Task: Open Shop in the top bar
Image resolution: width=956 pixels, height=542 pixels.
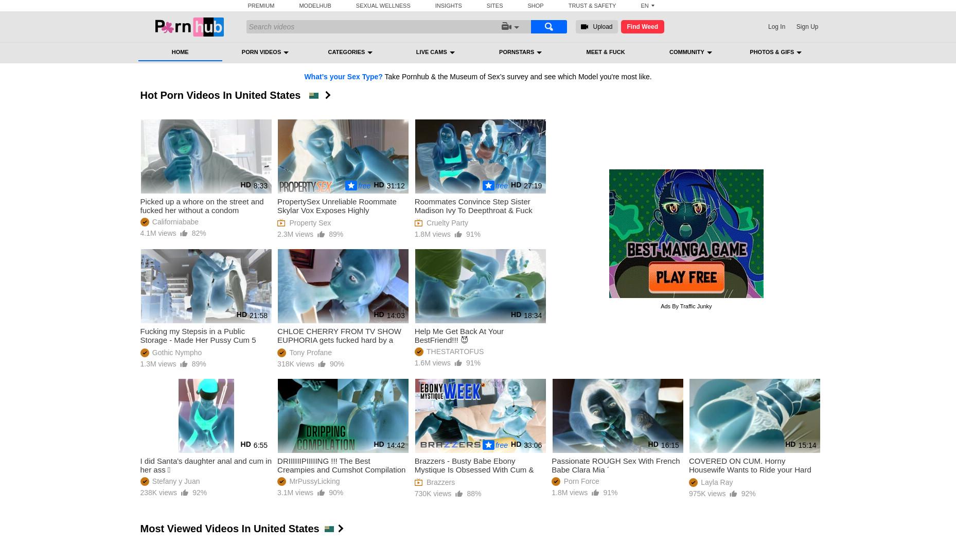Action: pyautogui.click(x=535, y=6)
